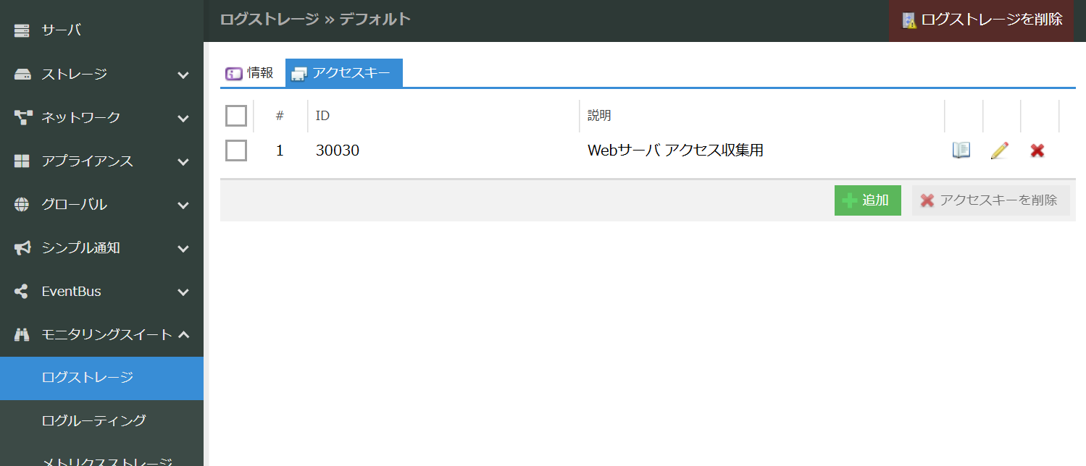Click the appliance grid icon in sidebar
The width and height of the screenshot is (1086, 466).
point(22,161)
